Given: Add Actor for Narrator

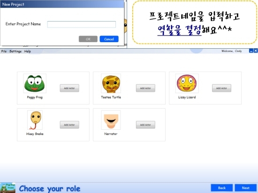Looking at the screenshot, I should 145,125.
